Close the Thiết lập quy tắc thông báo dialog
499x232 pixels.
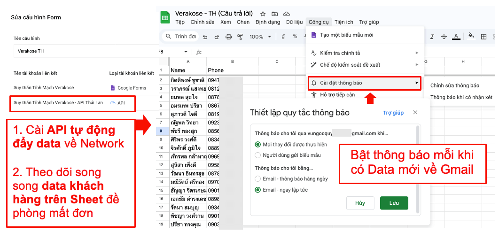click(415, 112)
